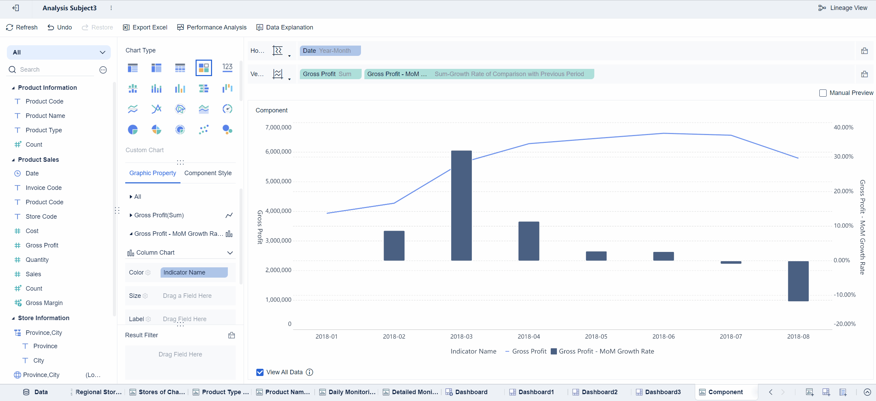Click the add dashboard icon in bottom bar
The height and width of the screenshot is (401, 876).
826,392
